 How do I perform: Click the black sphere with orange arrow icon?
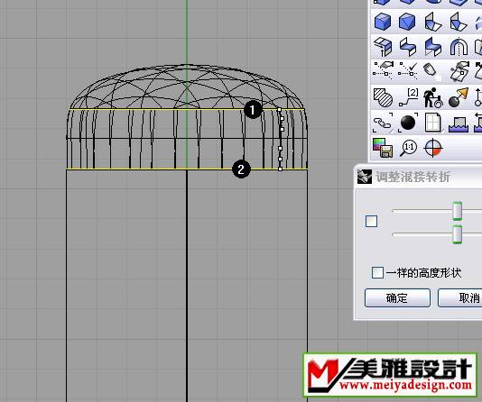(x=459, y=97)
